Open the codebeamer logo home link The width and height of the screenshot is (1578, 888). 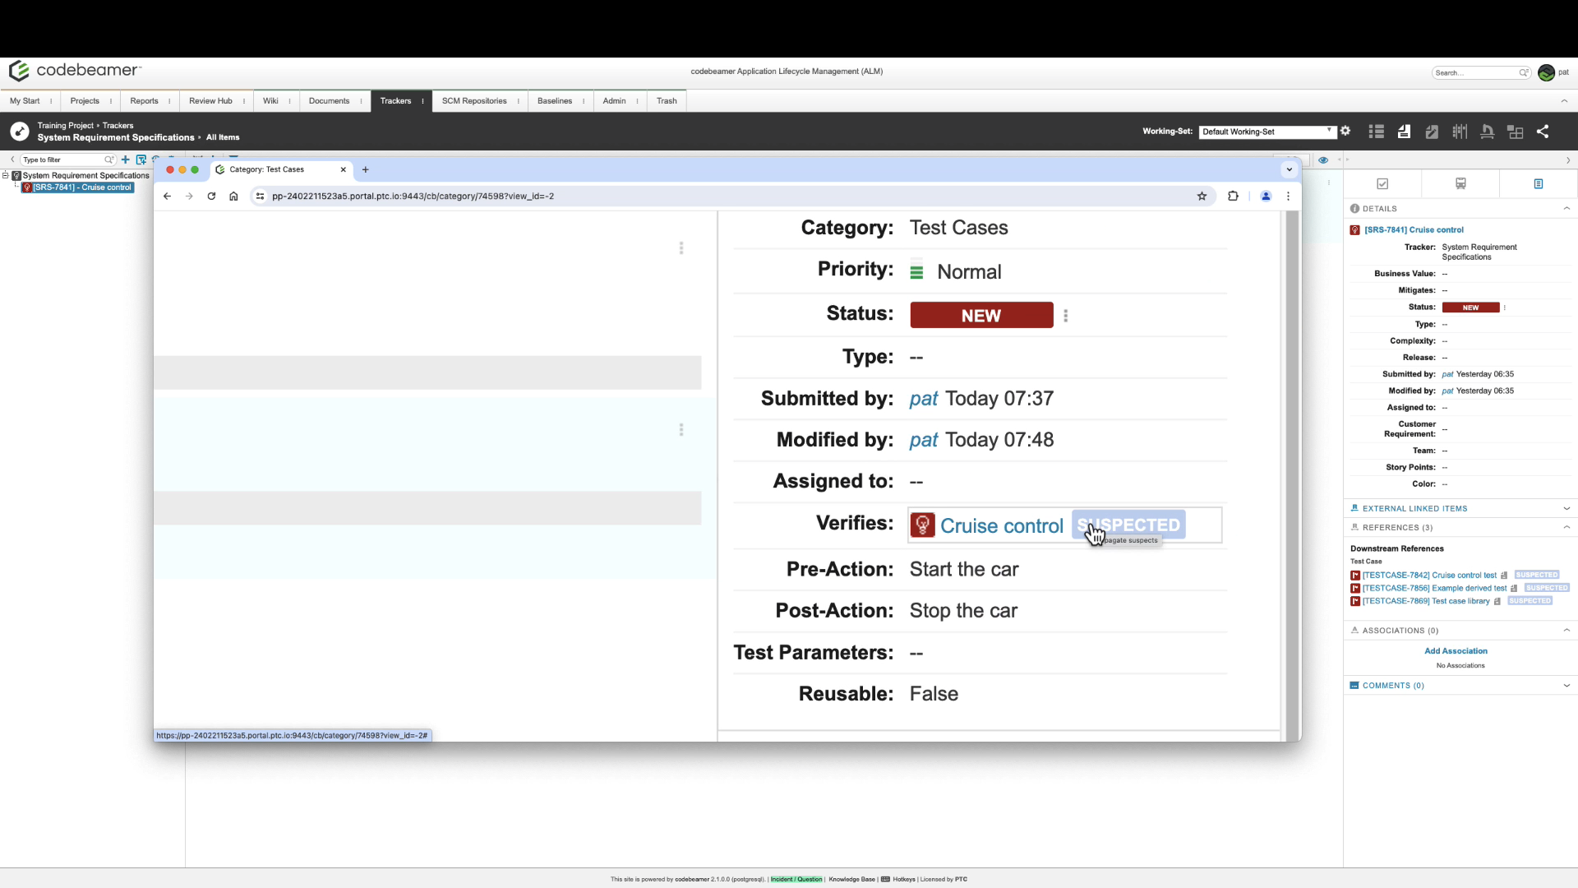click(75, 71)
